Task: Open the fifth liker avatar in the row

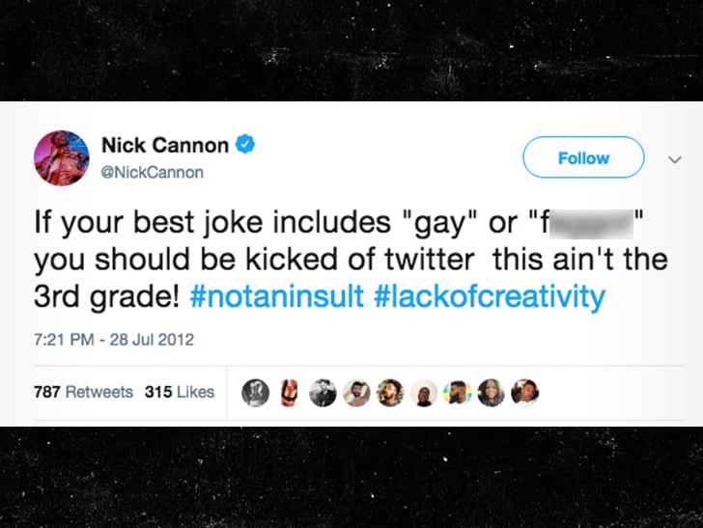Action: tap(390, 392)
